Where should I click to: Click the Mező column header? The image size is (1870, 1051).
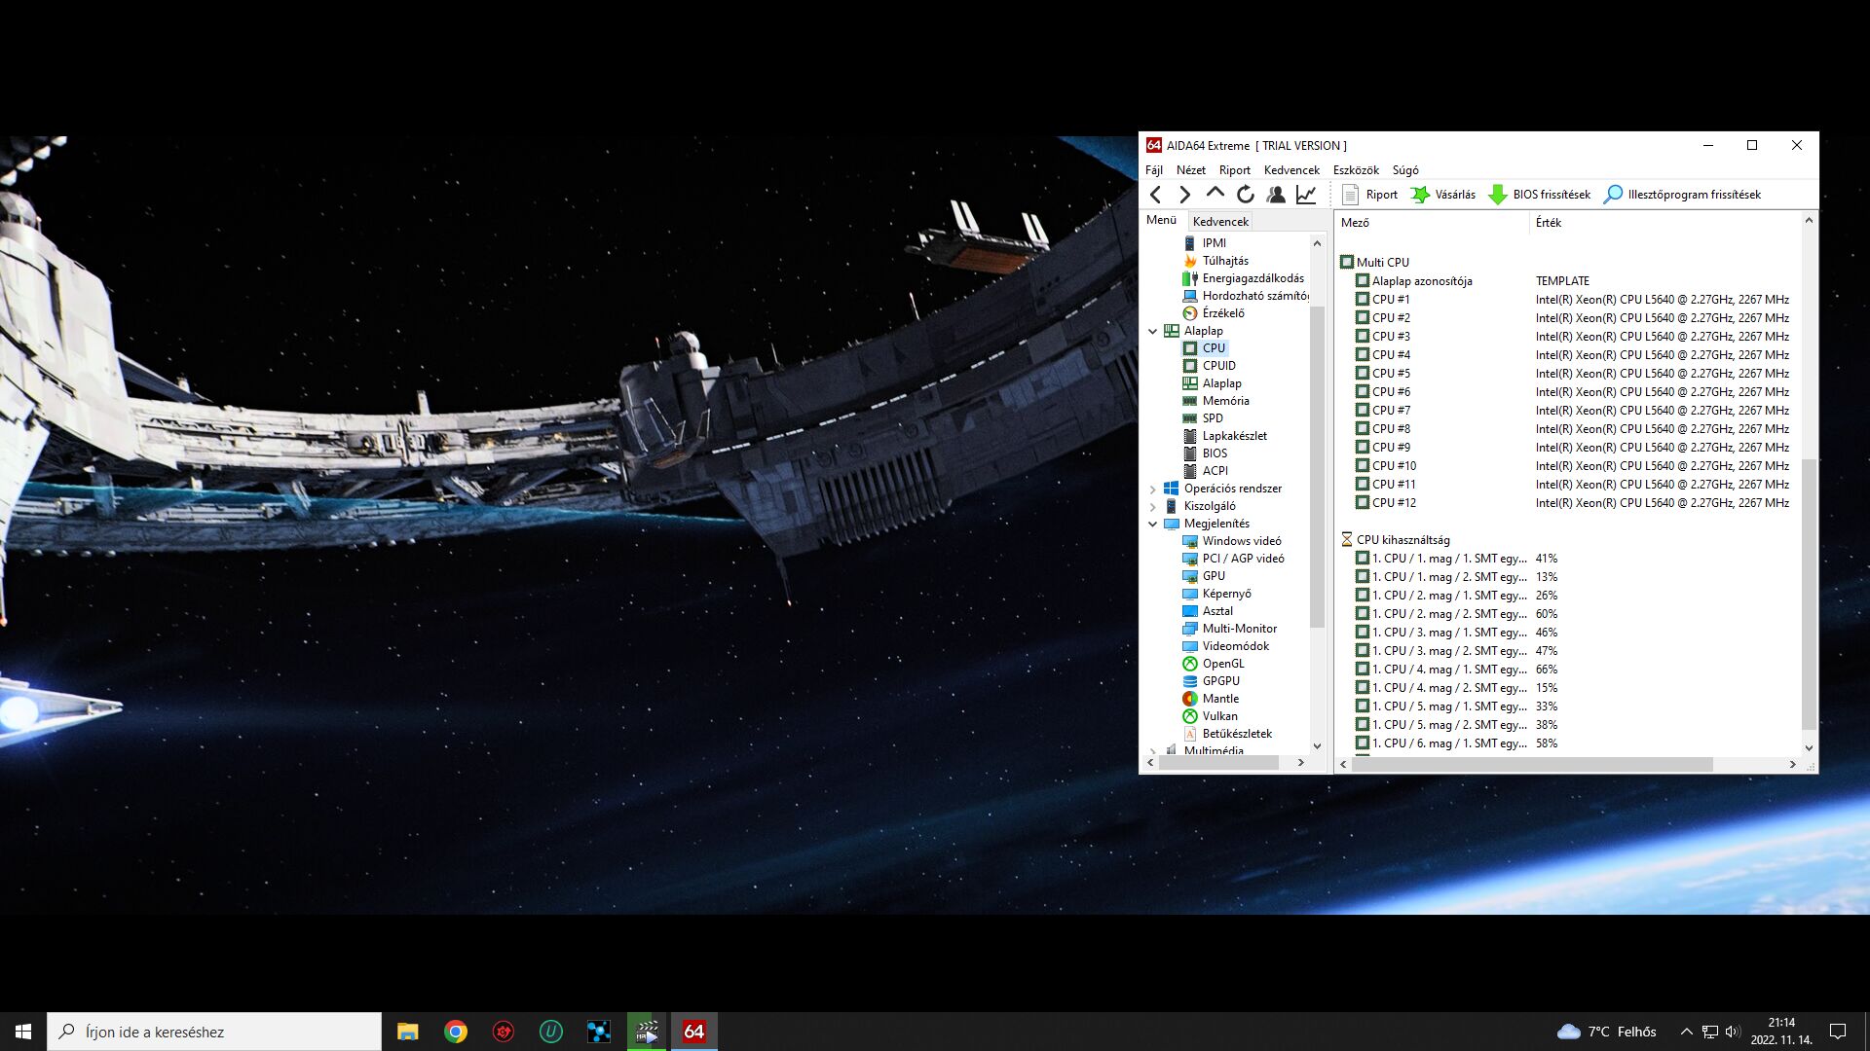[x=1432, y=223]
